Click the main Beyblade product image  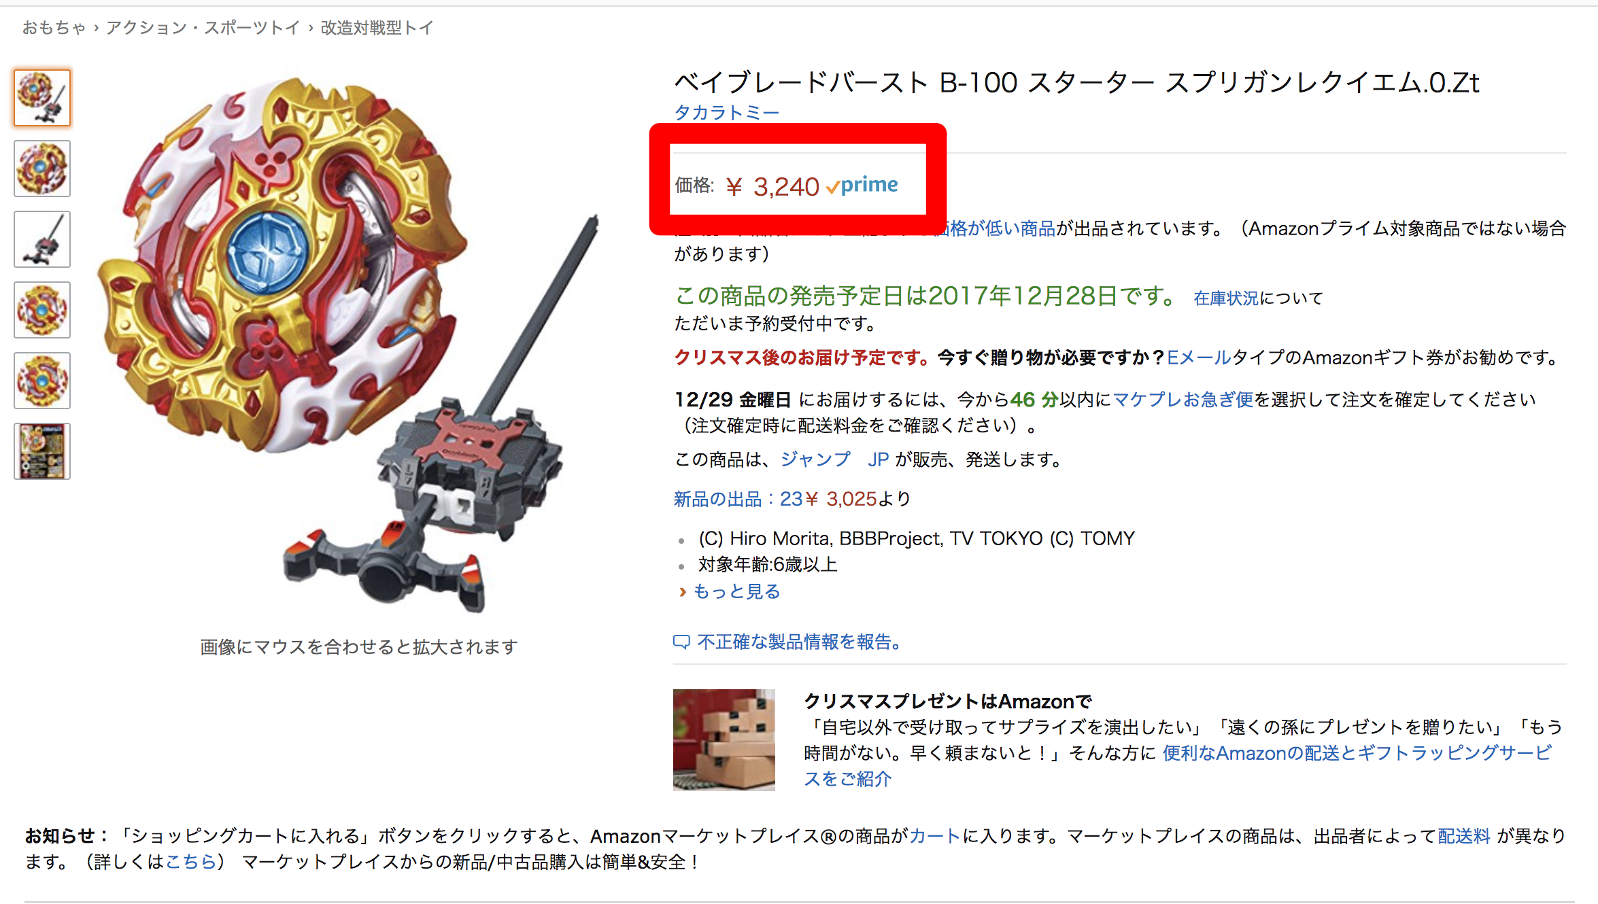click(348, 345)
